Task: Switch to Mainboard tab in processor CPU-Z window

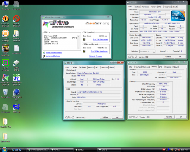Action: tap(145, 7)
